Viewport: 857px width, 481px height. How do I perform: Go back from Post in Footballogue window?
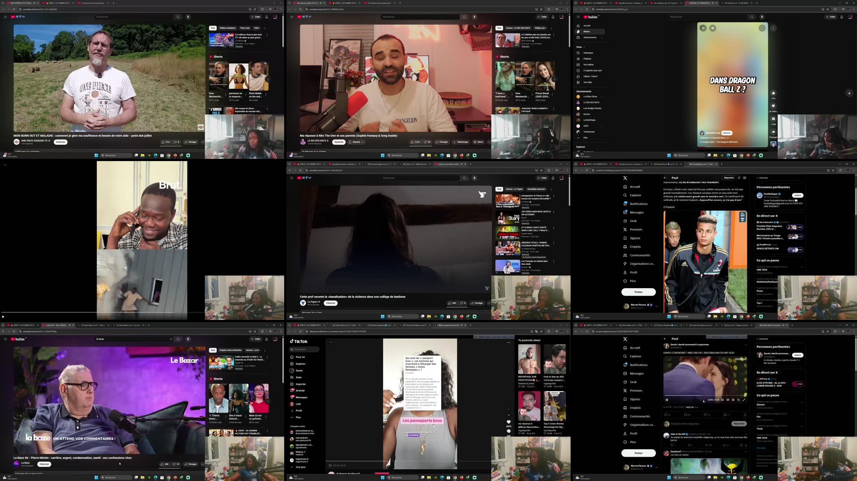665,178
